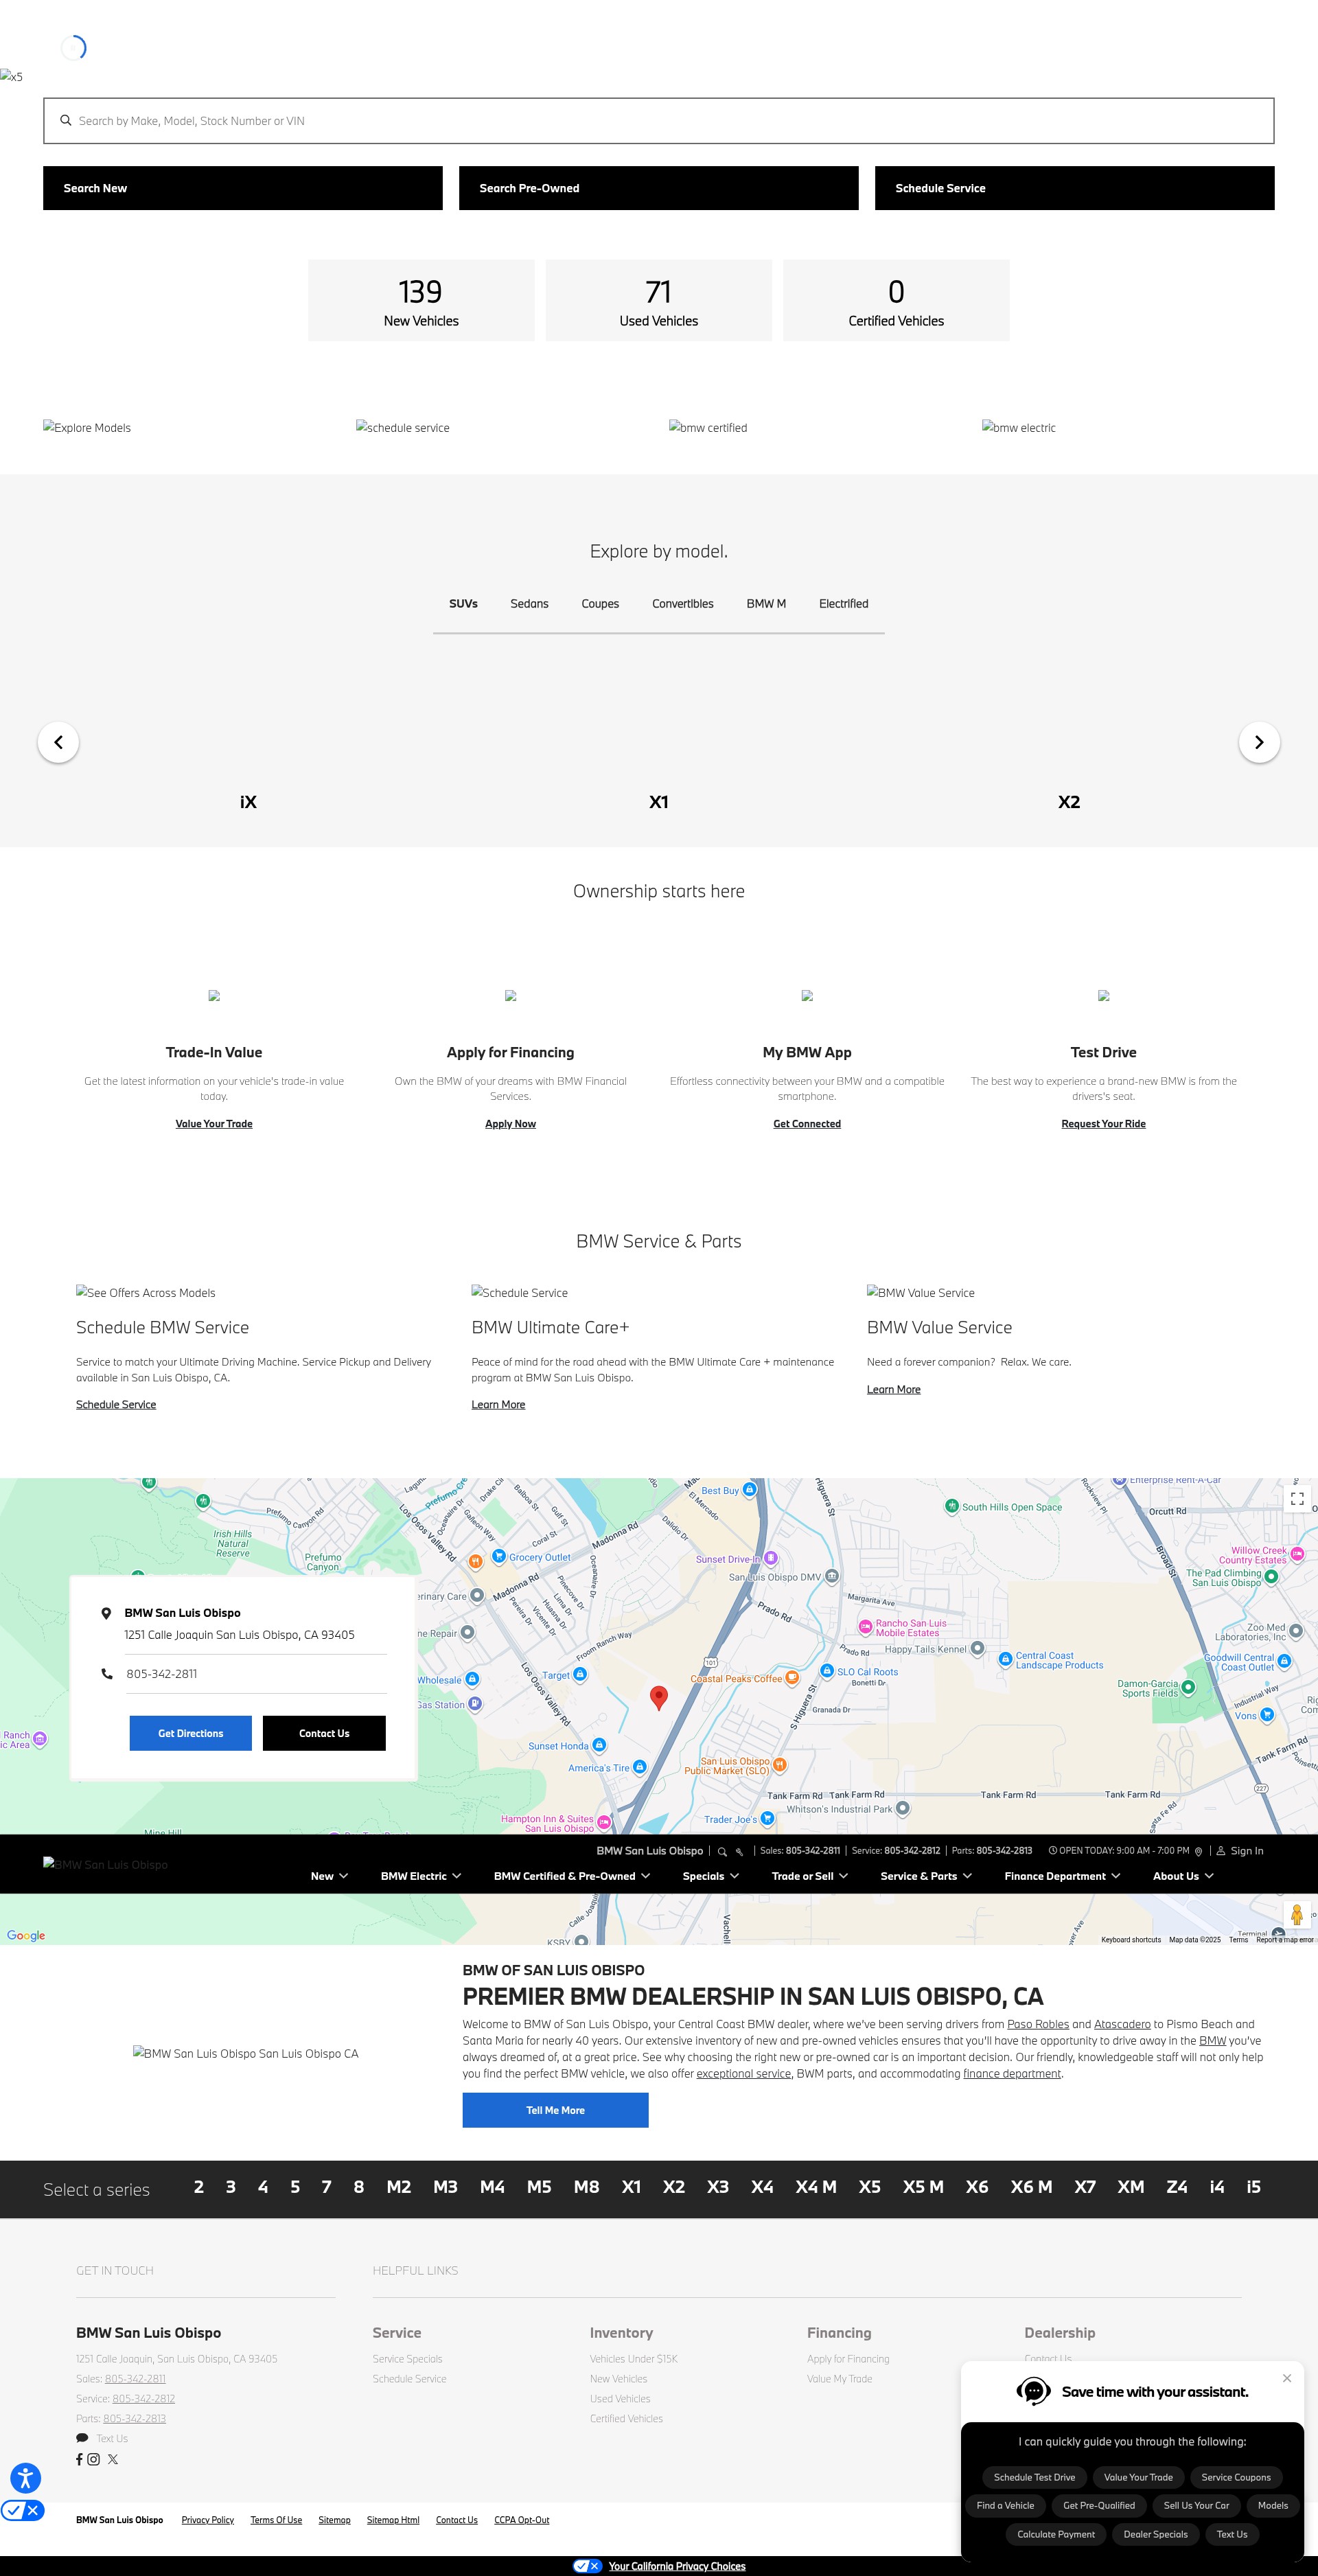Screen dimensions: 1318x2576
Task: Expand the Service & Parts dropdown
Action: [926, 1876]
